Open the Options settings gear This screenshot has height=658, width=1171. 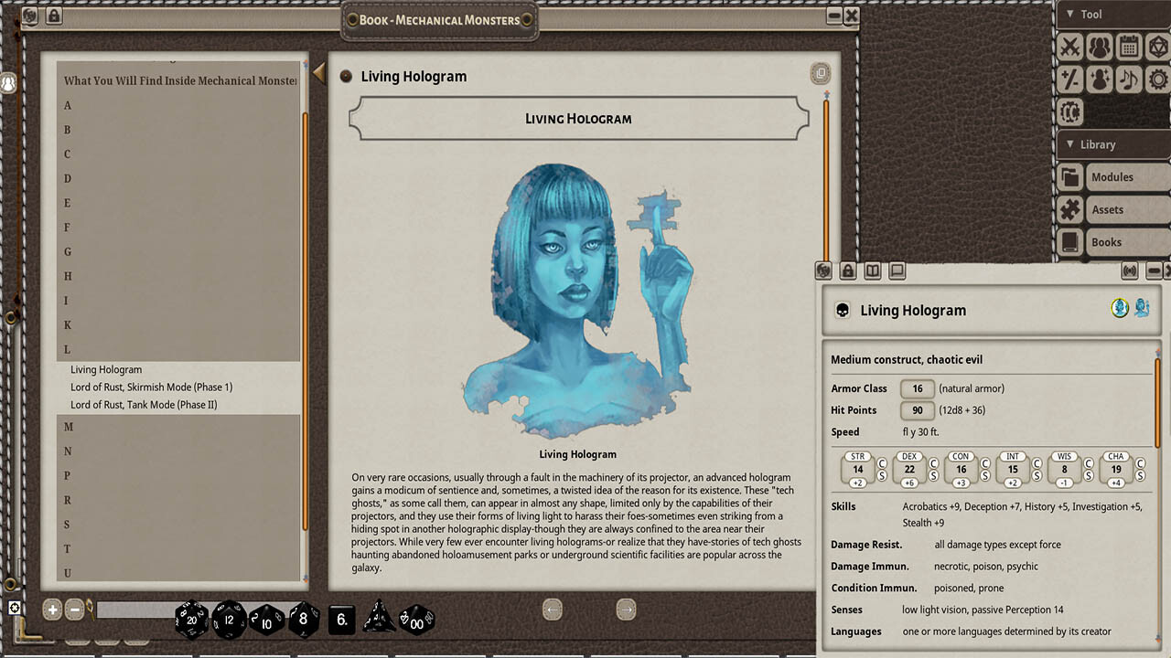(x=1157, y=80)
